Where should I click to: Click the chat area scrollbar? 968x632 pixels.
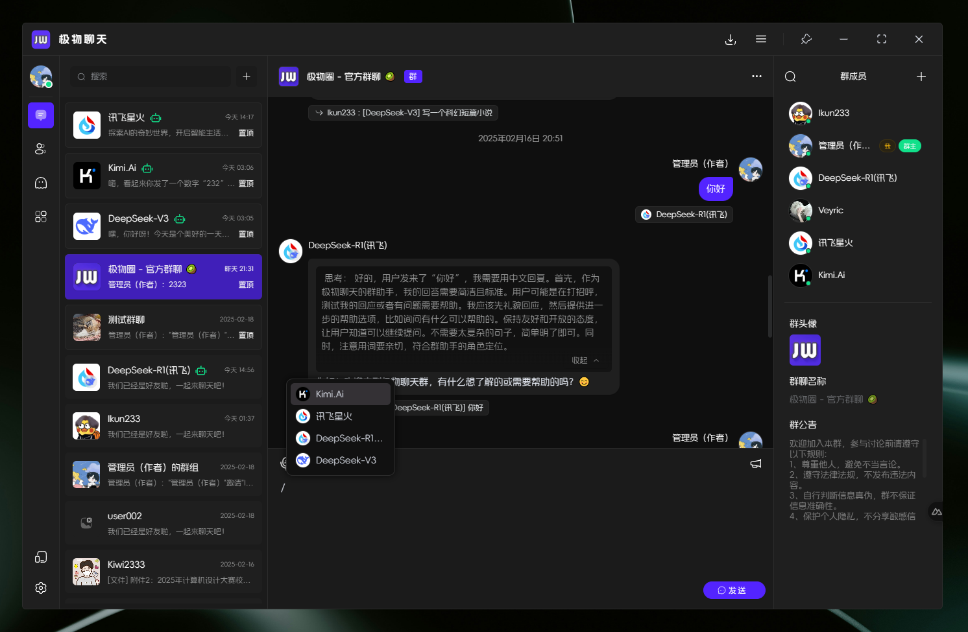[x=770, y=306]
